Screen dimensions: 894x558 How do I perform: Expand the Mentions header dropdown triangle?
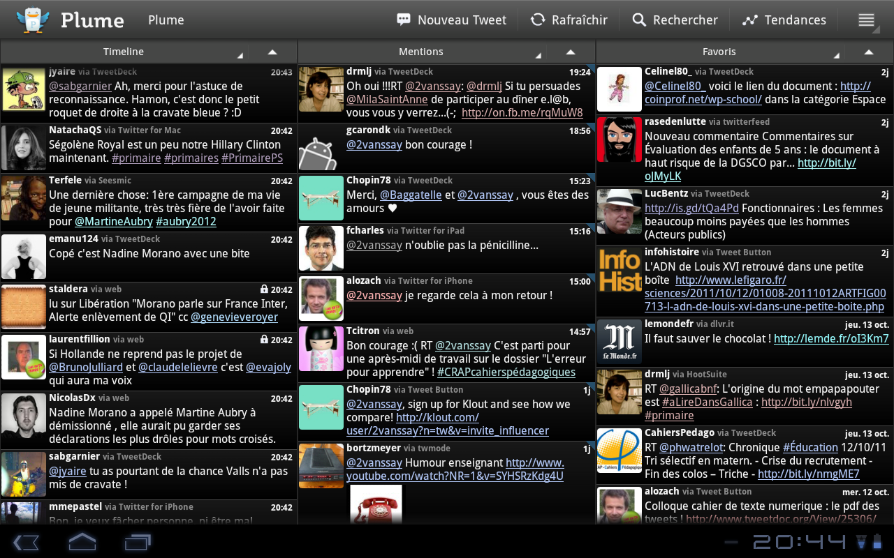coord(538,55)
